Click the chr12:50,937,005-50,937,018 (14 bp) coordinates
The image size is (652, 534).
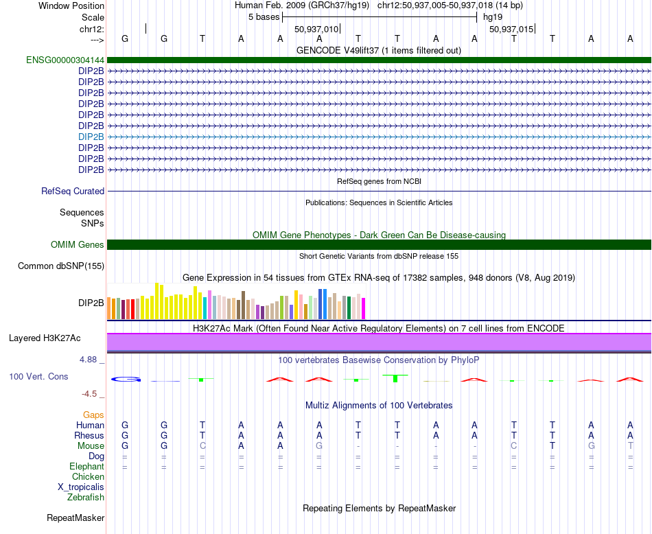450,5
